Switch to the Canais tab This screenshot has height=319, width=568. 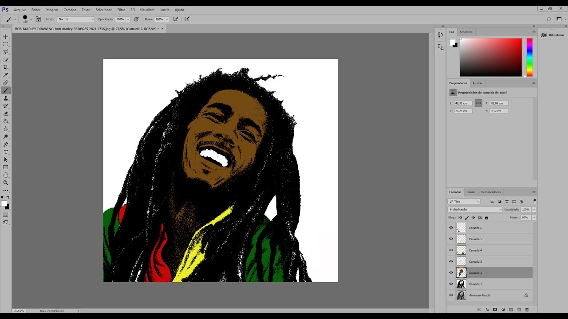(x=471, y=192)
